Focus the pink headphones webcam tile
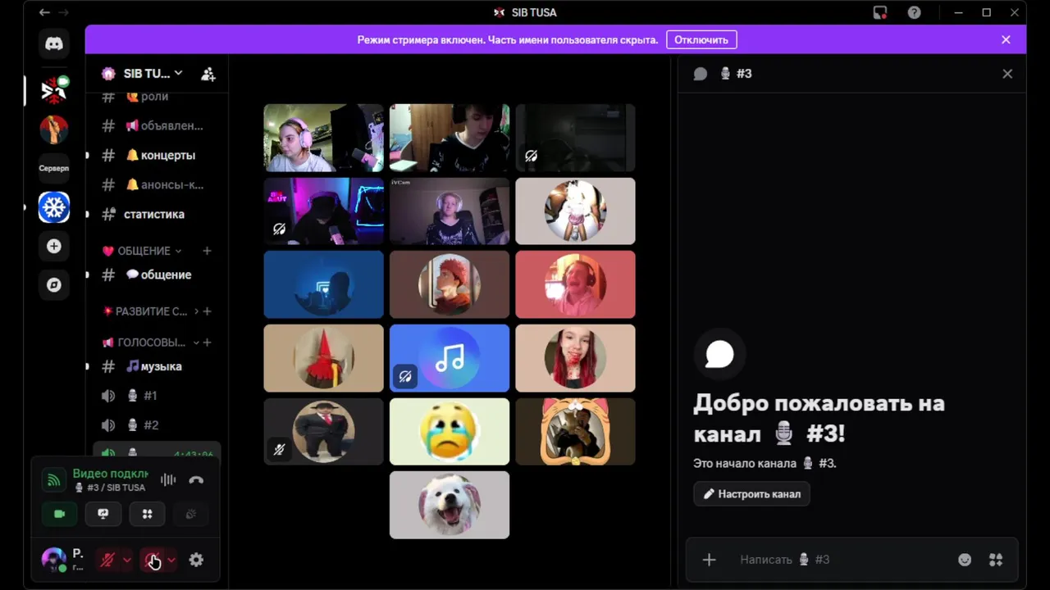This screenshot has height=590, width=1050. [x=323, y=138]
